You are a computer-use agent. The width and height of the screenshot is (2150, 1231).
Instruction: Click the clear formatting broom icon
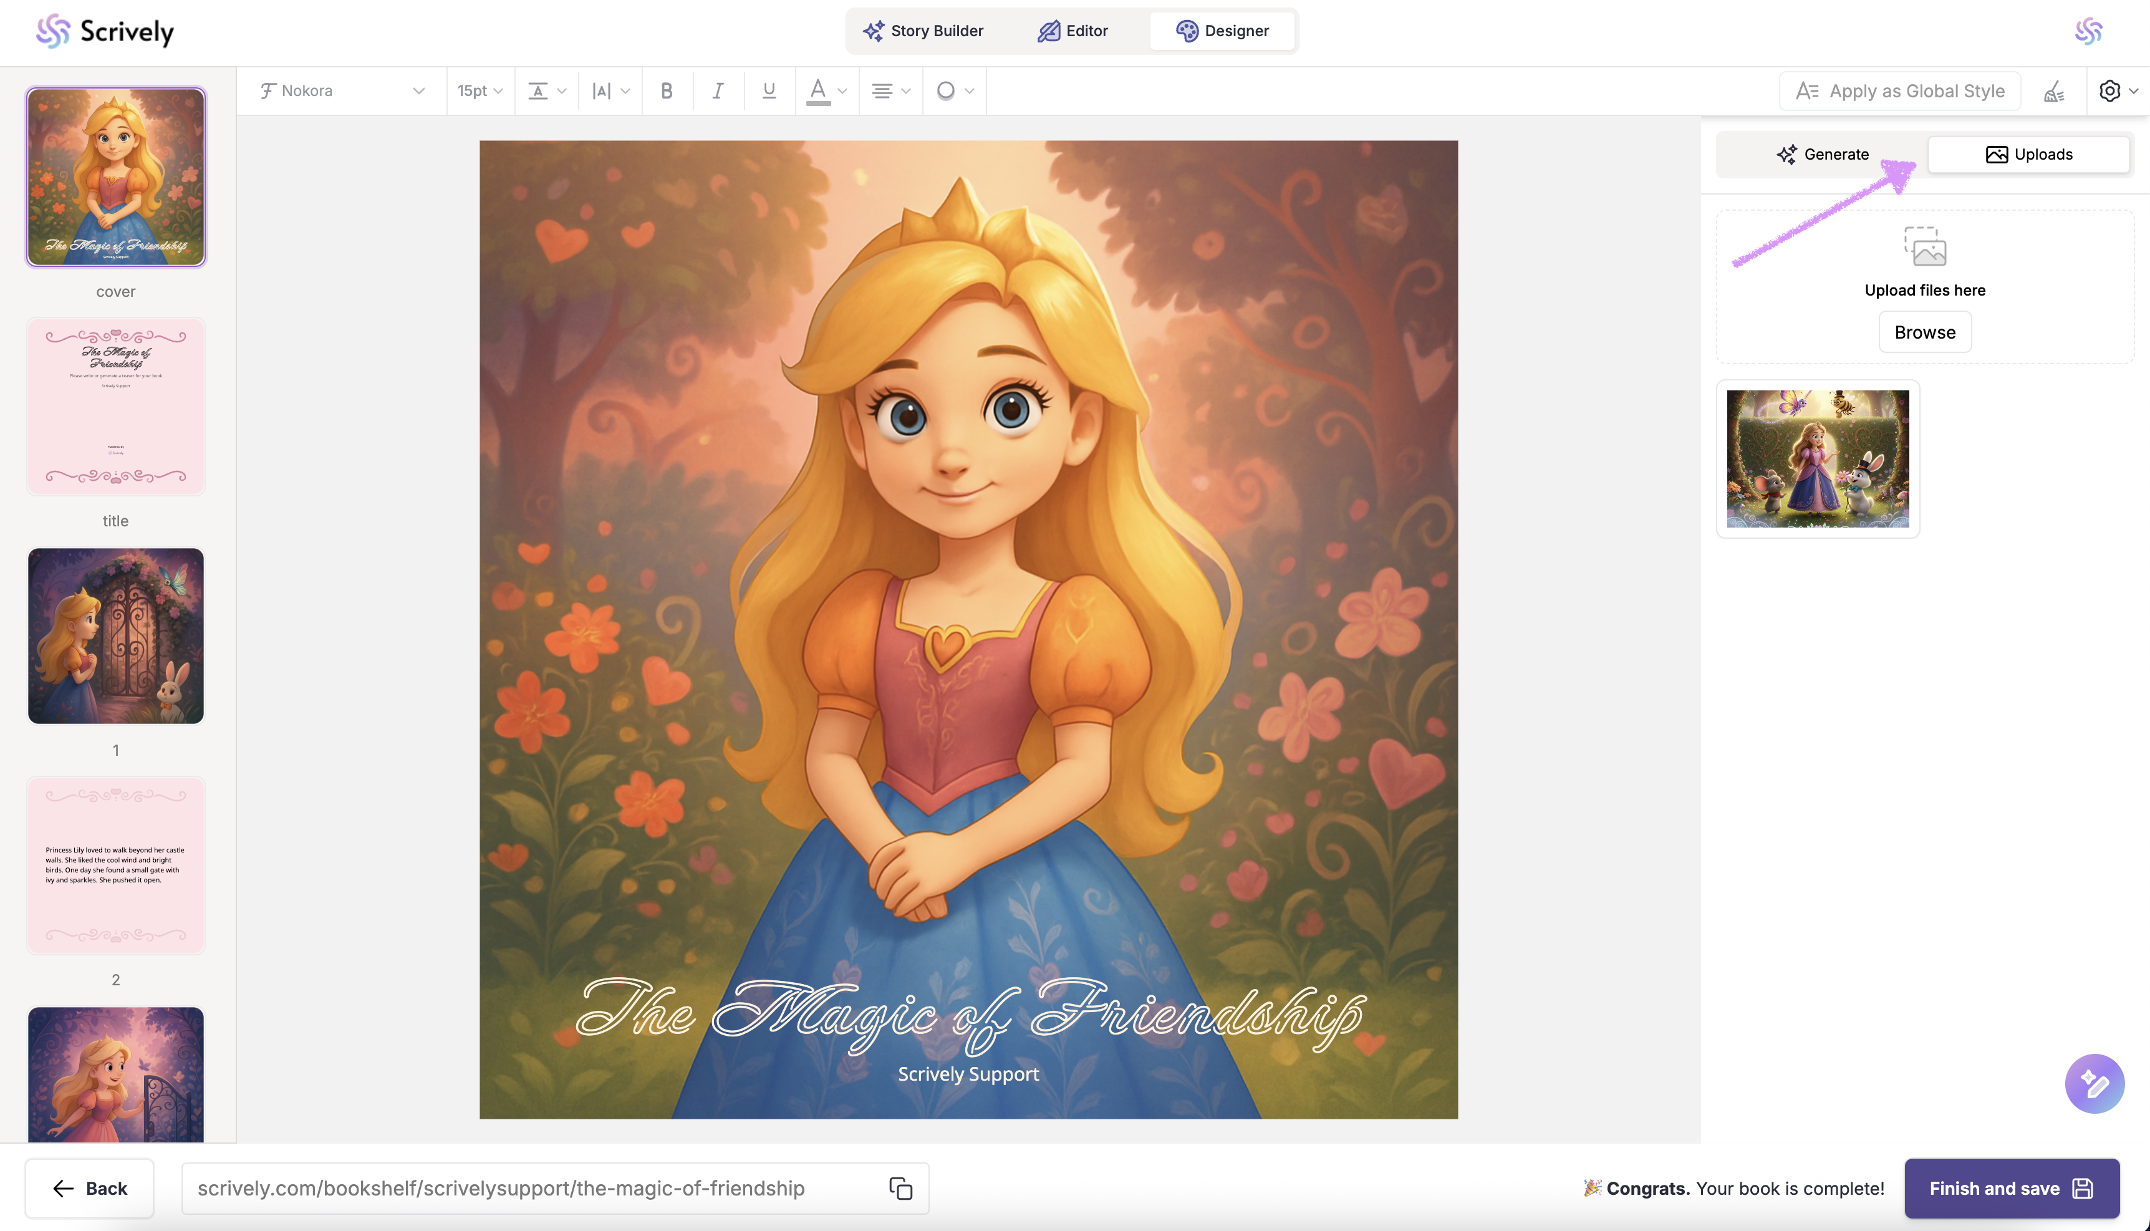(2055, 91)
